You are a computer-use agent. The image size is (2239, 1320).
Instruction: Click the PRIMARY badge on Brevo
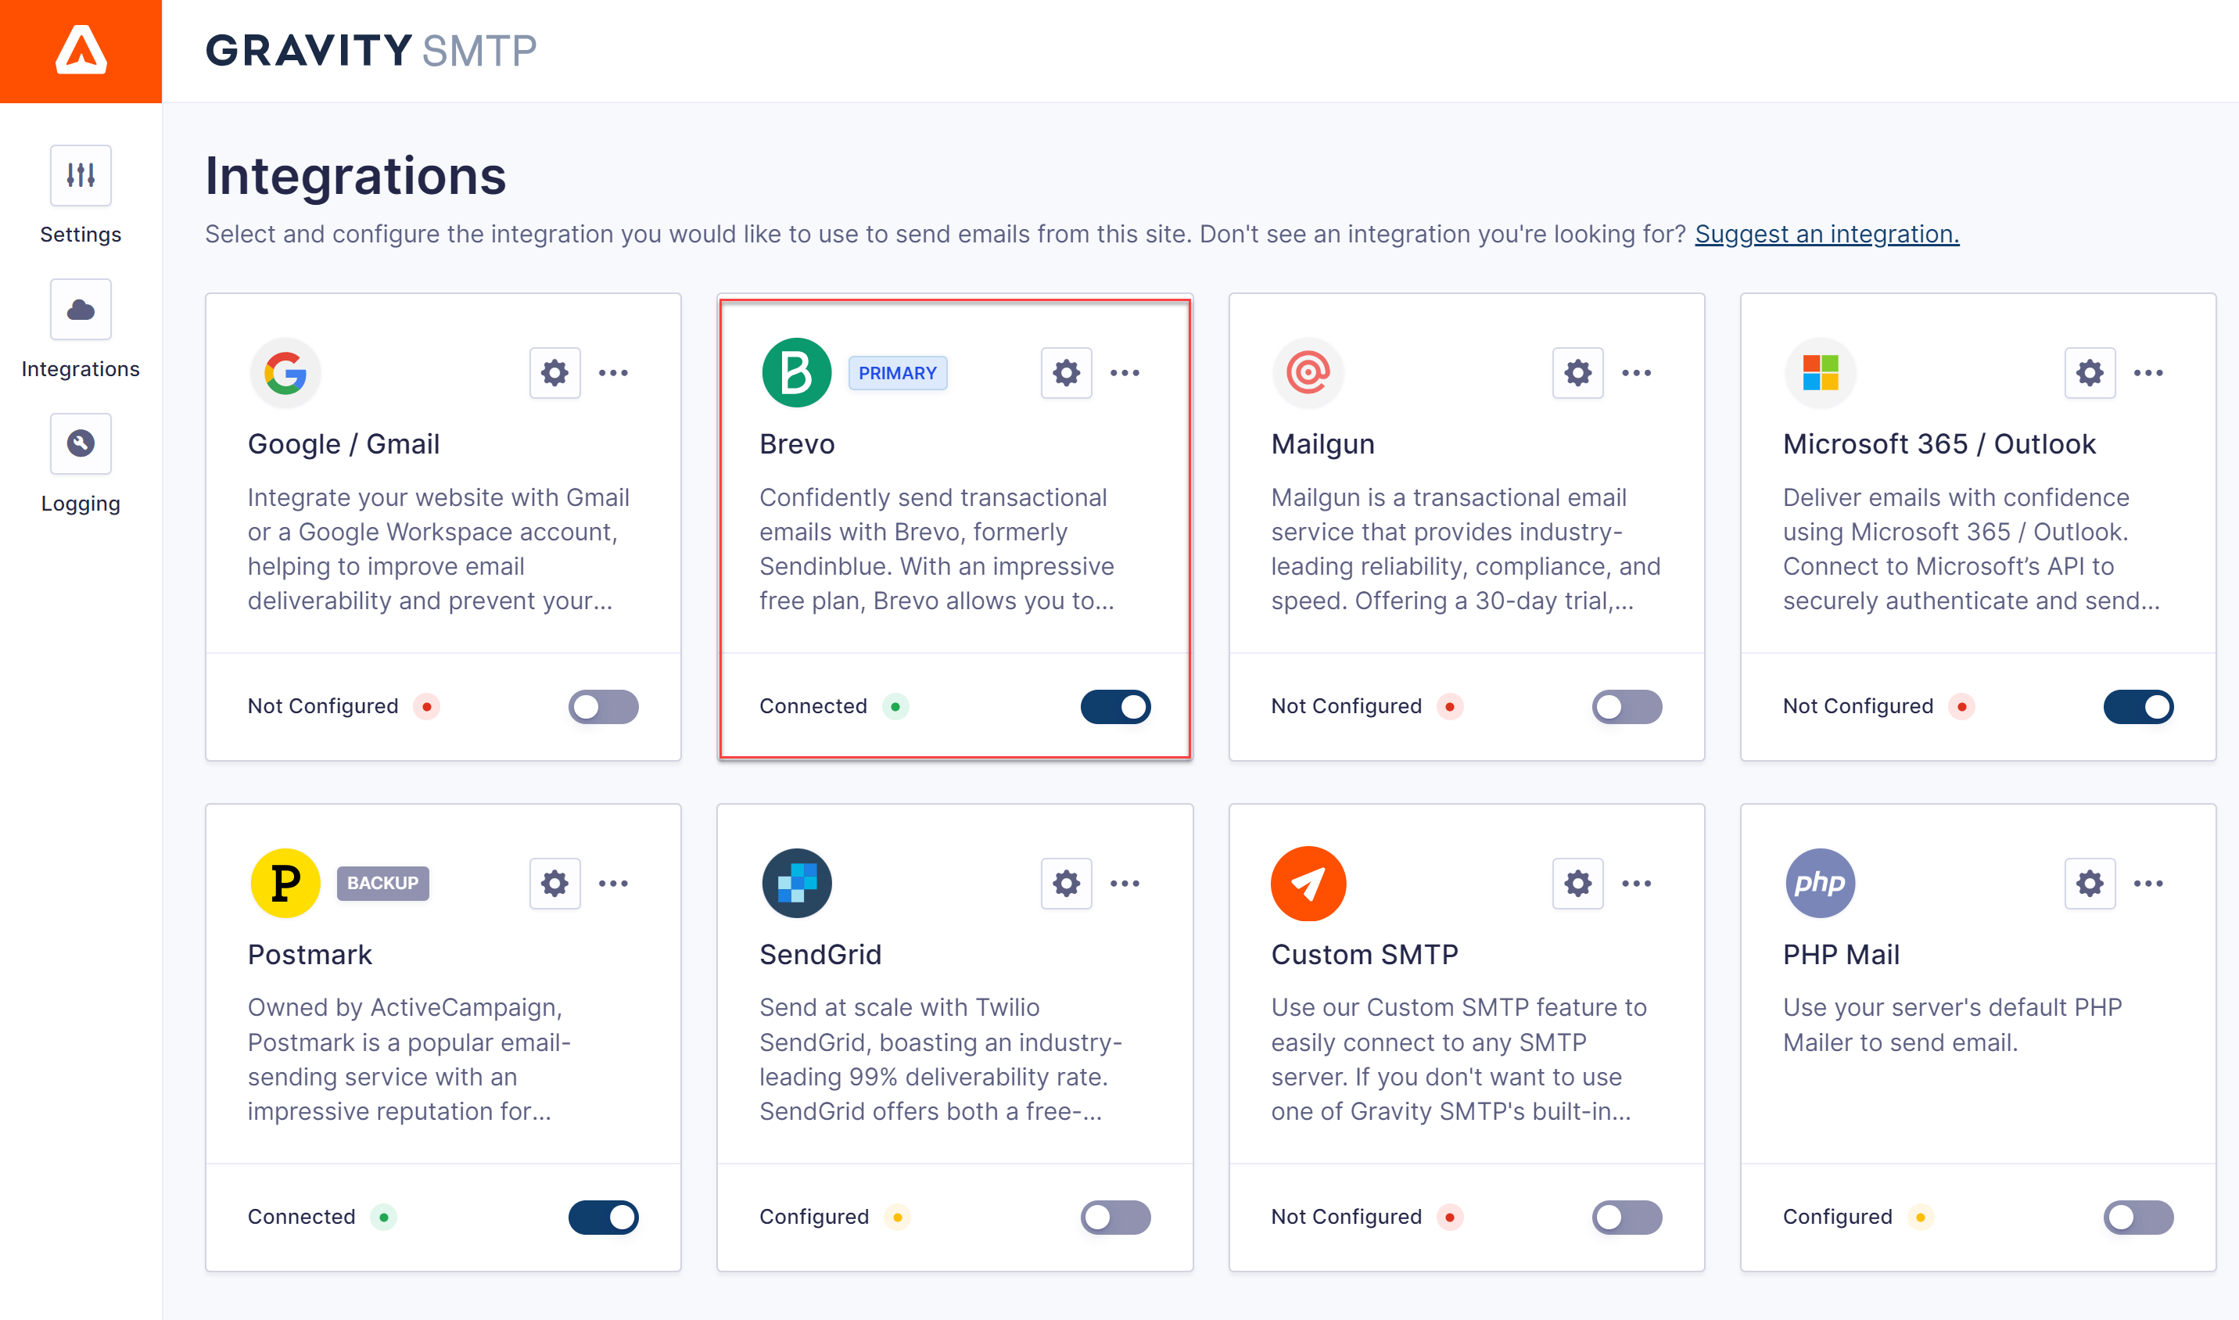[x=898, y=373]
